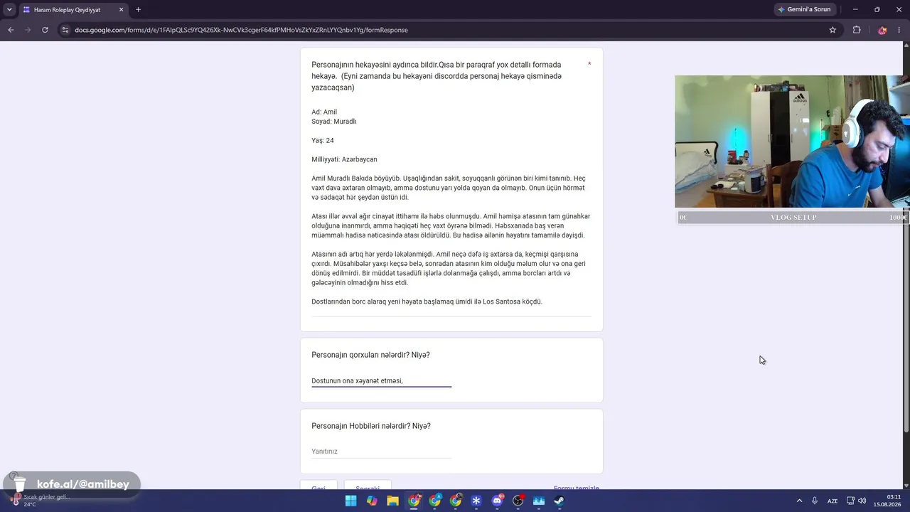The height and width of the screenshot is (512, 910).
Task: Open the first Chrome taskbar icon
Action: coord(414,501)
